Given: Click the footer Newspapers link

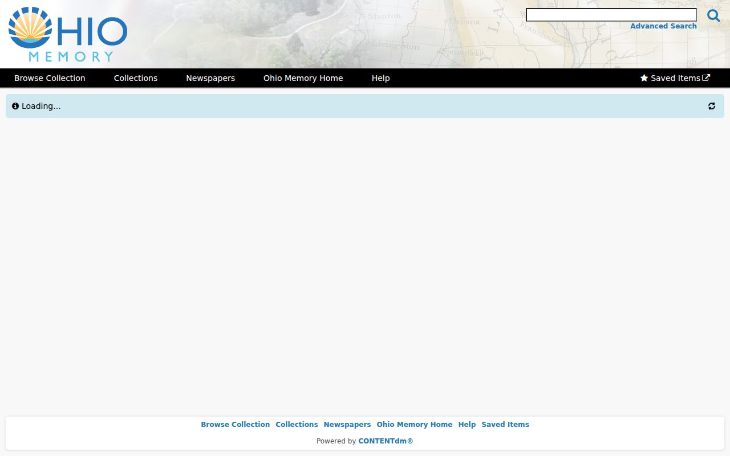Looking at the screenshot, I should coord(347,425).
